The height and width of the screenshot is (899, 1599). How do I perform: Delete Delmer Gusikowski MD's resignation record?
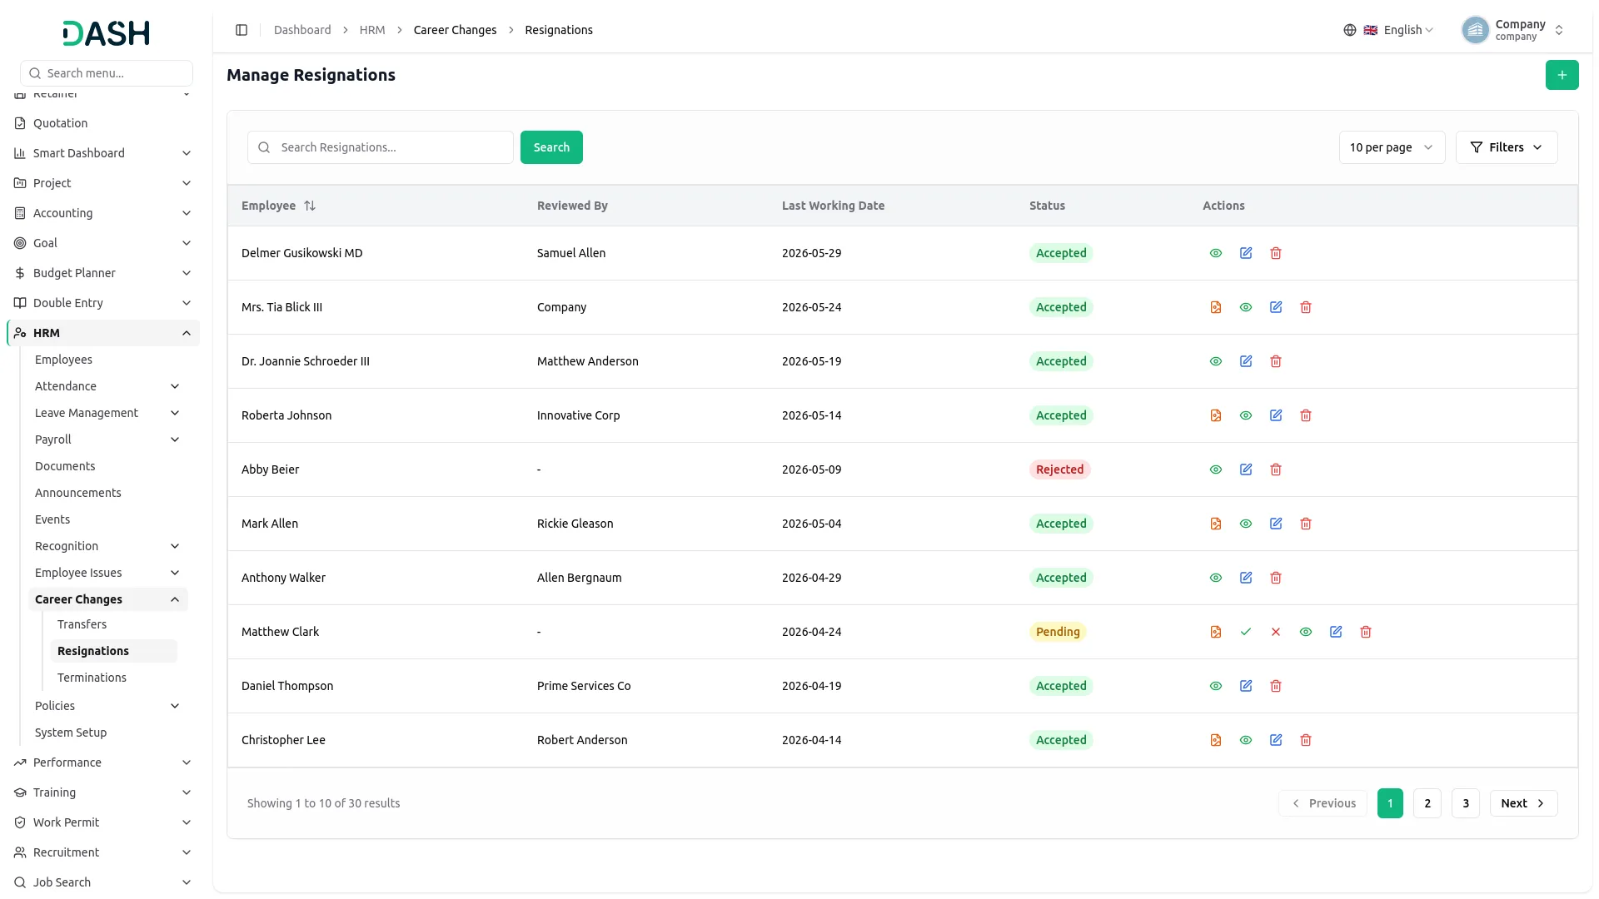click(x=1276, y=253)
